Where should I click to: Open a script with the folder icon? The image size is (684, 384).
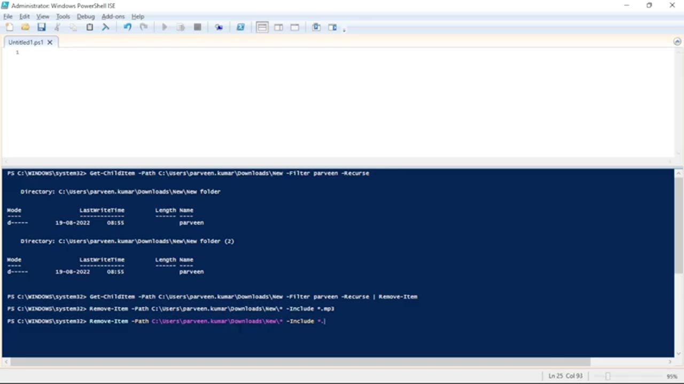coord(25,27)
